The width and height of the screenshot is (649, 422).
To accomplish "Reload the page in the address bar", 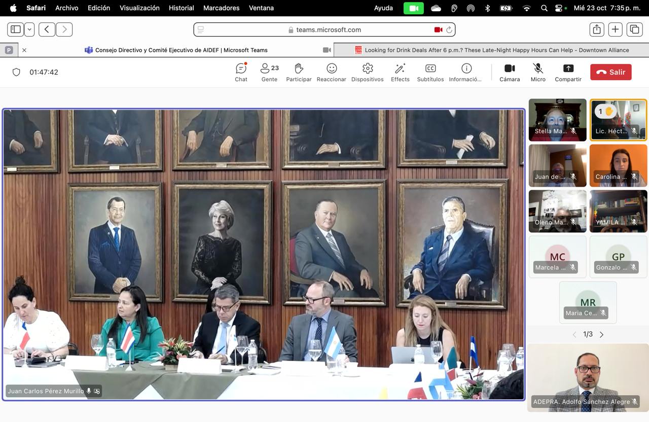I will 449,30.
